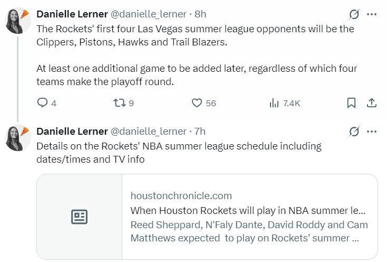The width and height of the screenshot is (387, 262).
Task: Open Danielle Lerner's avatar on 8h tweet
Action: click(x=17, y=21)
